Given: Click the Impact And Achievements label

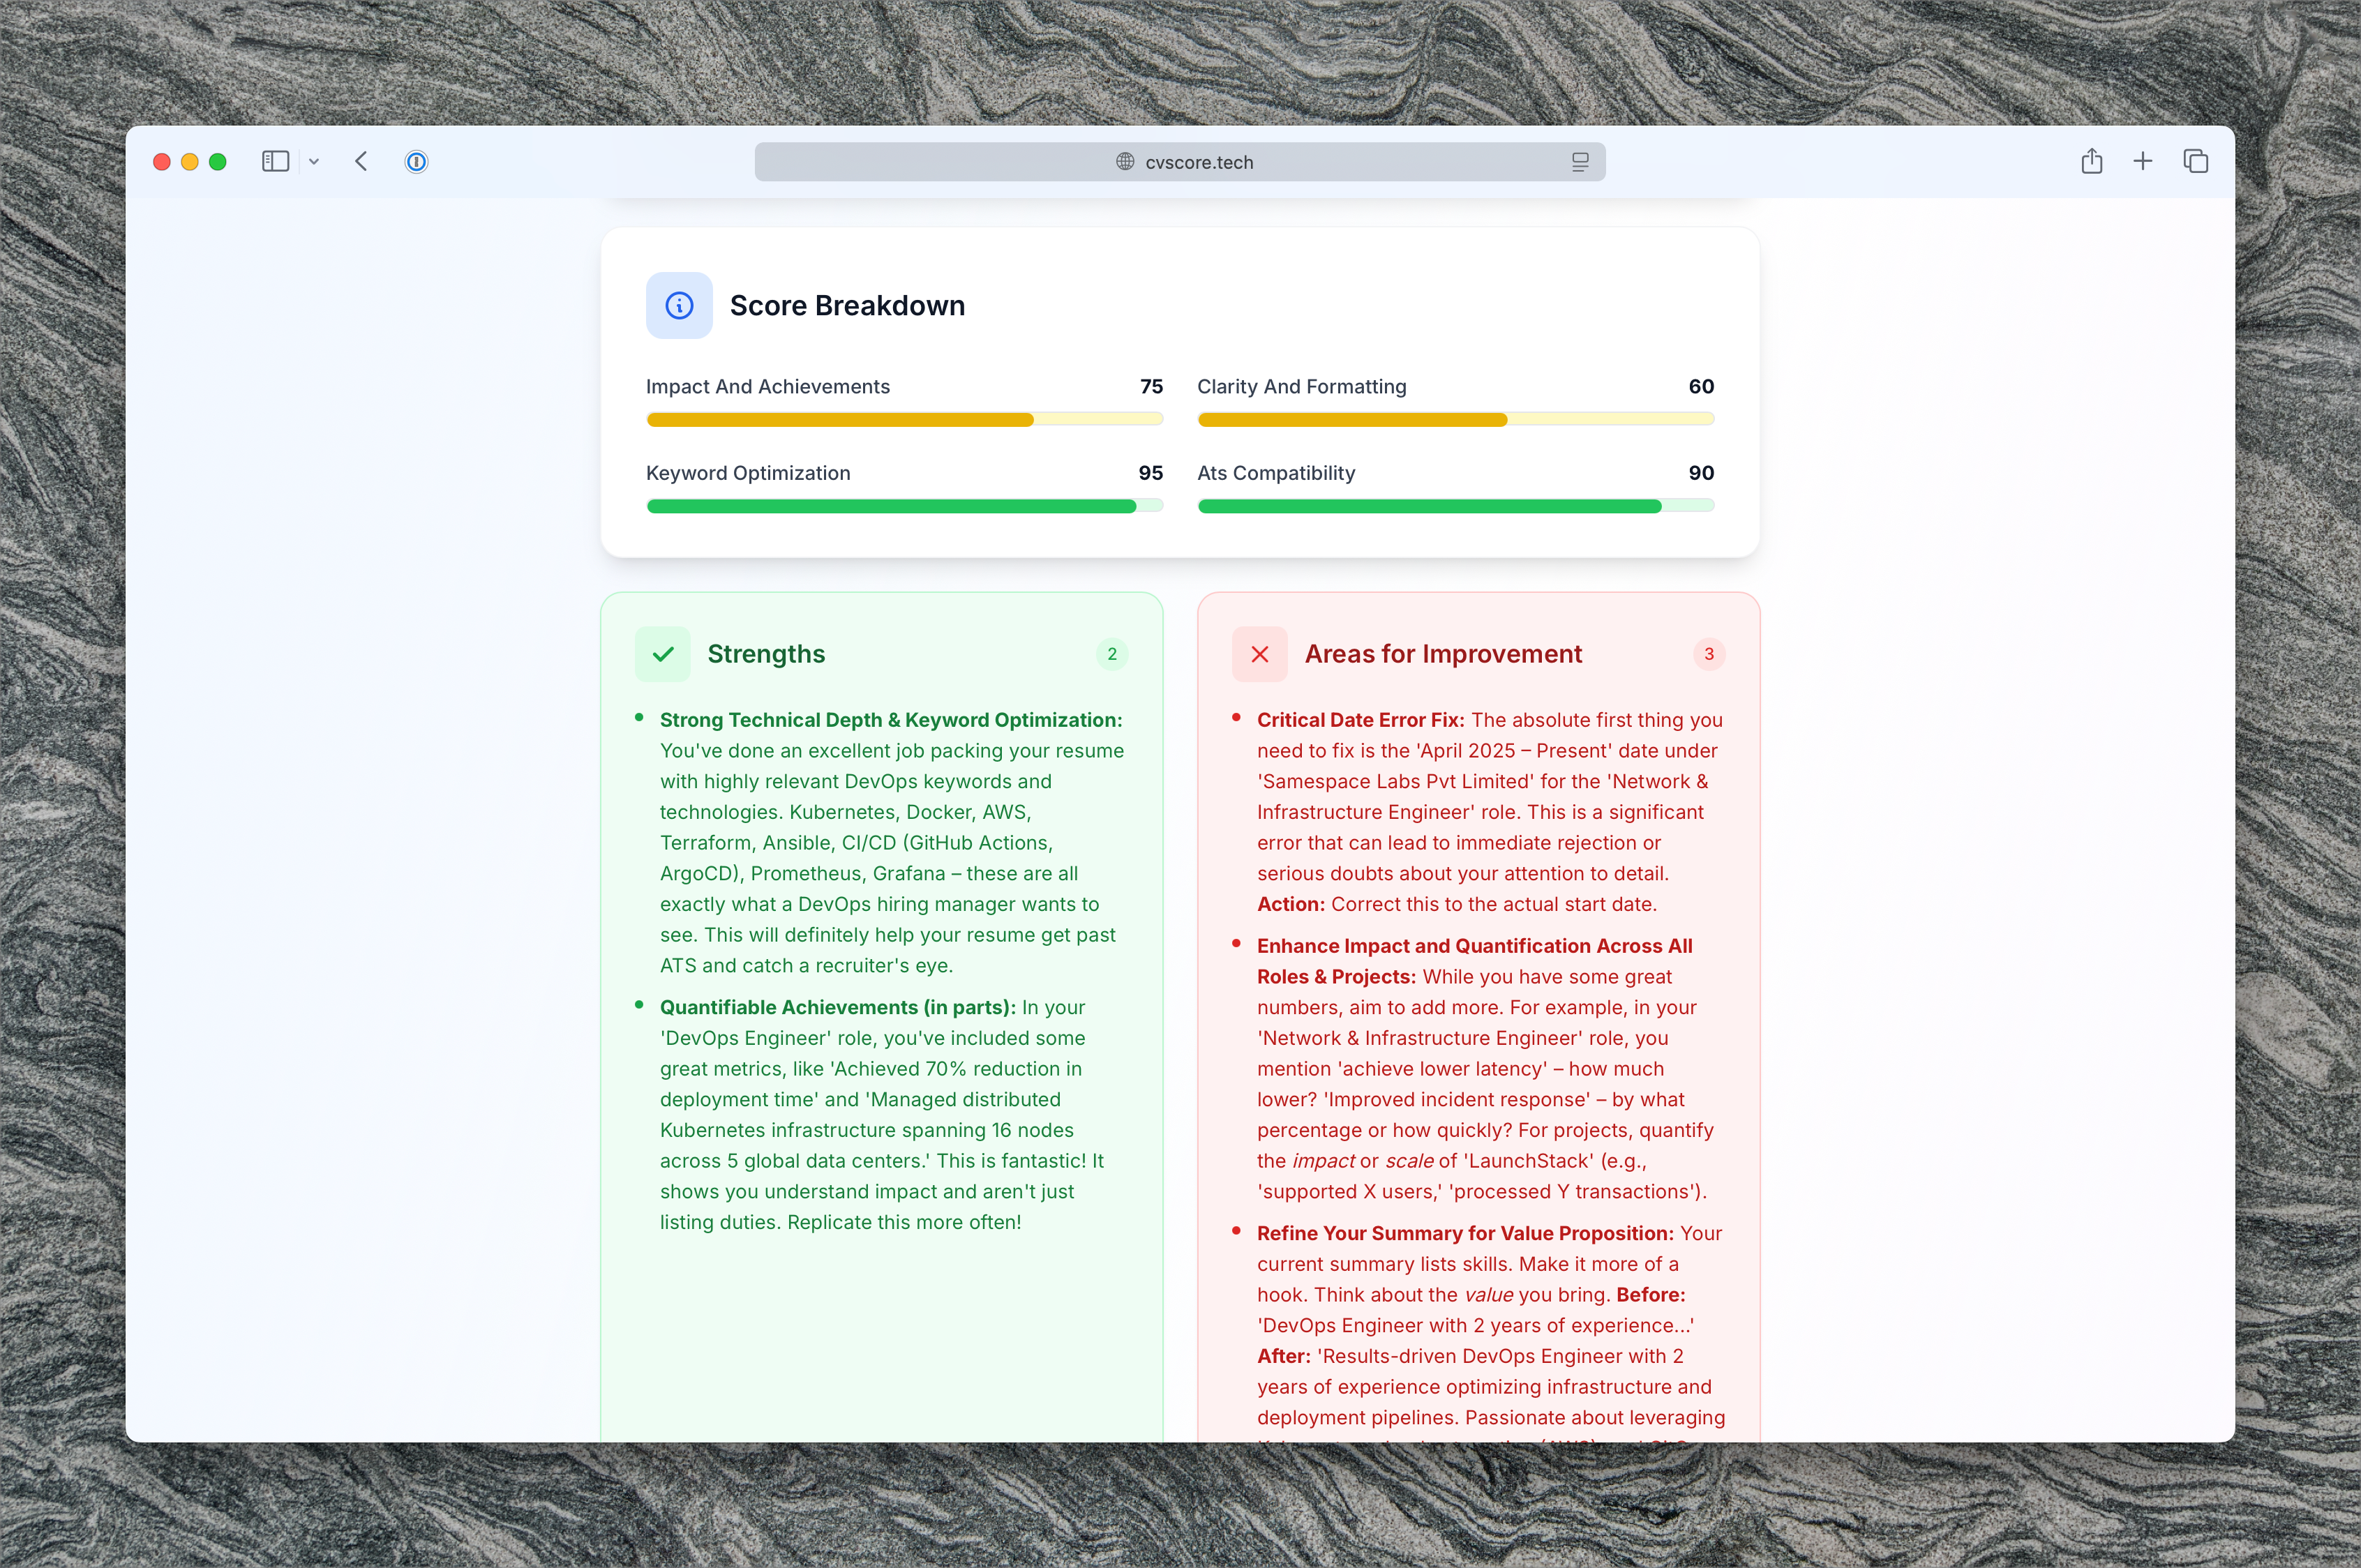Looking at the screenshot, I should point(767,387).
